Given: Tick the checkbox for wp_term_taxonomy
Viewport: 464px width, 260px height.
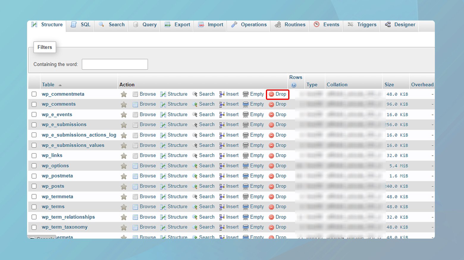Looking at the screenshot, I should click(x=34, y=227).
